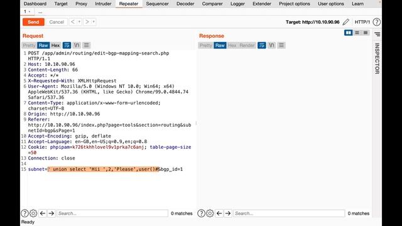Viewport: 402px width, 226px height.
Task: Toggle request word wrap icon
Action: click(67, 45)
